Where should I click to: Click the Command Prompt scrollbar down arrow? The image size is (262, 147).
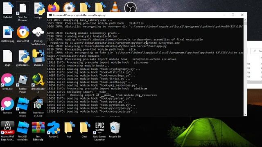click(245, 114)
